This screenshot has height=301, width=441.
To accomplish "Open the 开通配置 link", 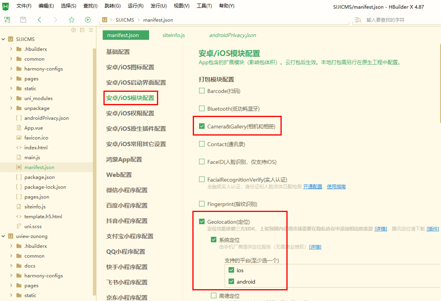I will pyautogui.click(x=312, y=187).
